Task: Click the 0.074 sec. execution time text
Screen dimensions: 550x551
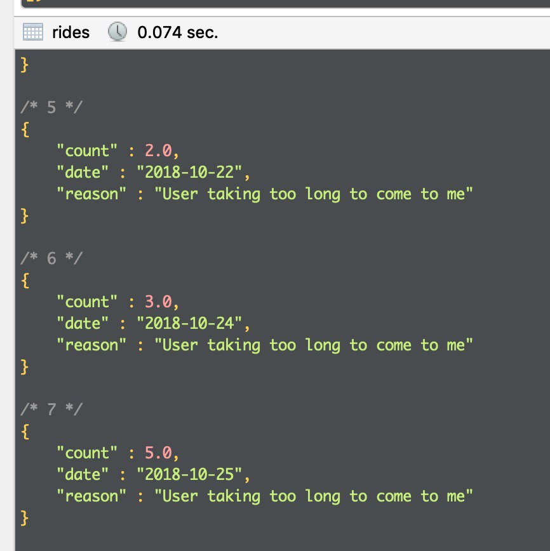Action: [x=177, y=32]
